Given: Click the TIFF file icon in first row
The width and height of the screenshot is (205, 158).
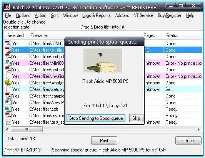Looking at the screenshot, I should [8, 44].
